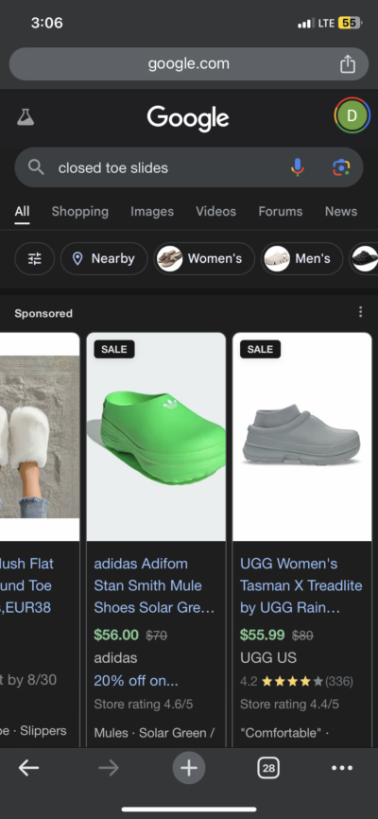Tap the $56.00 adidas price
The width and height of the screenshot is (378, 819).
116,635
